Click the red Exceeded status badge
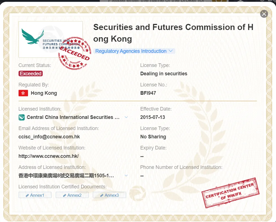 tap(31, 74)
